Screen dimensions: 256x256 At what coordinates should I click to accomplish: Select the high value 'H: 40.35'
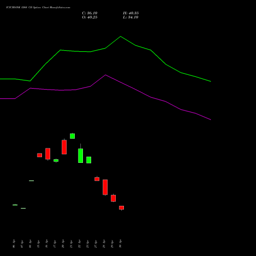pyautogui.click(x=131, y=13)
